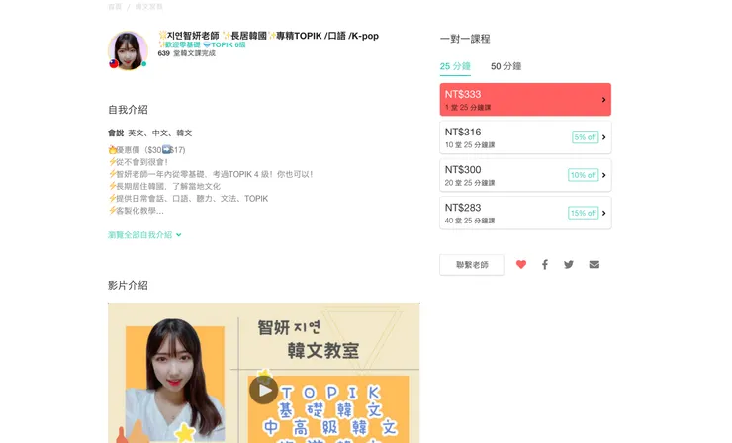Click the red heart favorite icon

(x=521, y=265)
